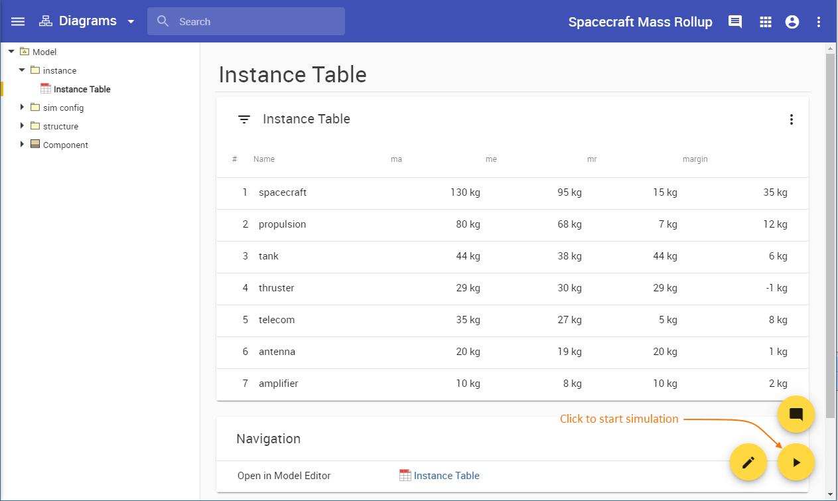Image resolution: width=838 pixels, height=501 pixels.
Task: Open the Instance Table link in Navigation
Action: 446,476
